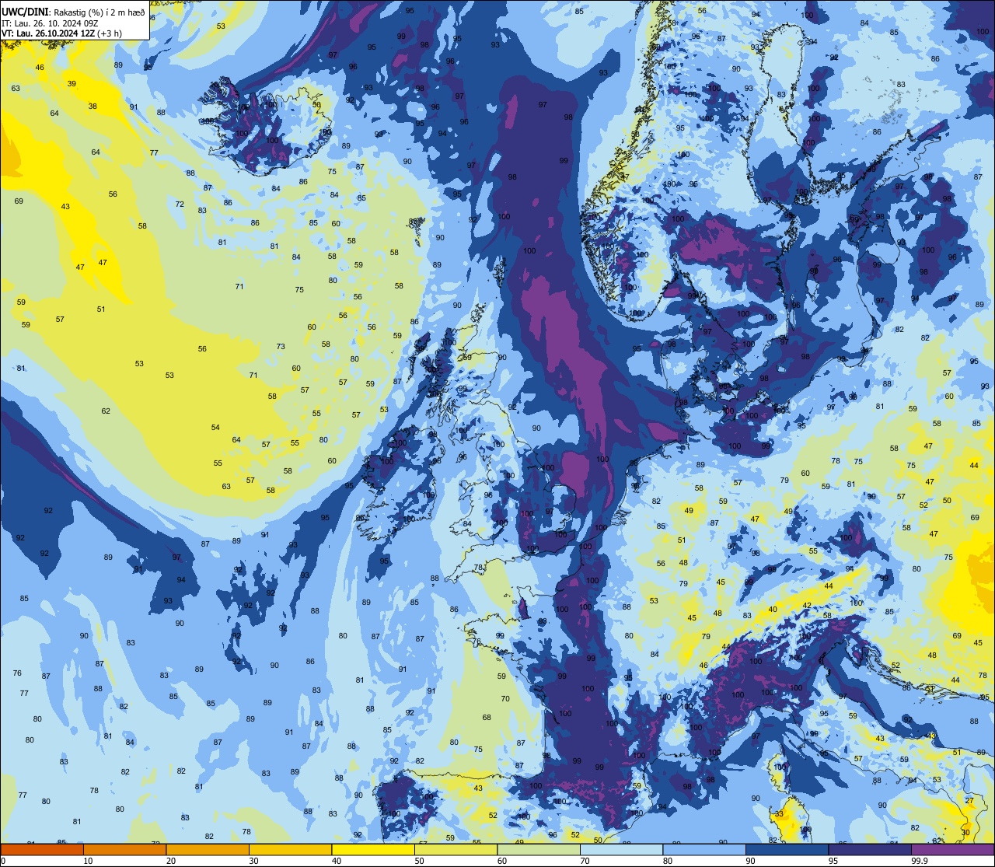Image resolution: width=995 pixels, height=867 pixels.
Task: Click the legend tick label '99.9'
Action: pos(920,861)
